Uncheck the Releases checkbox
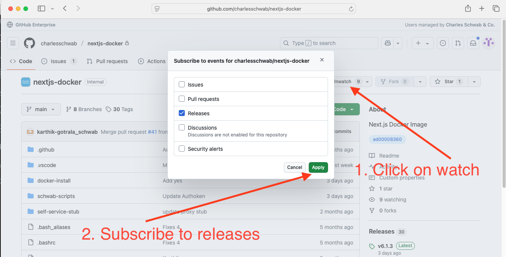This screenshot has width=506, height=257. click(182, 113)
